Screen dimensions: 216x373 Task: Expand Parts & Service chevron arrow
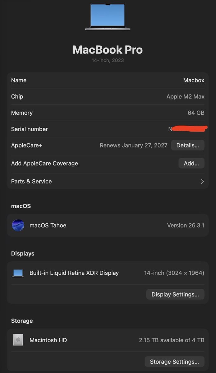tap(202, 182)
